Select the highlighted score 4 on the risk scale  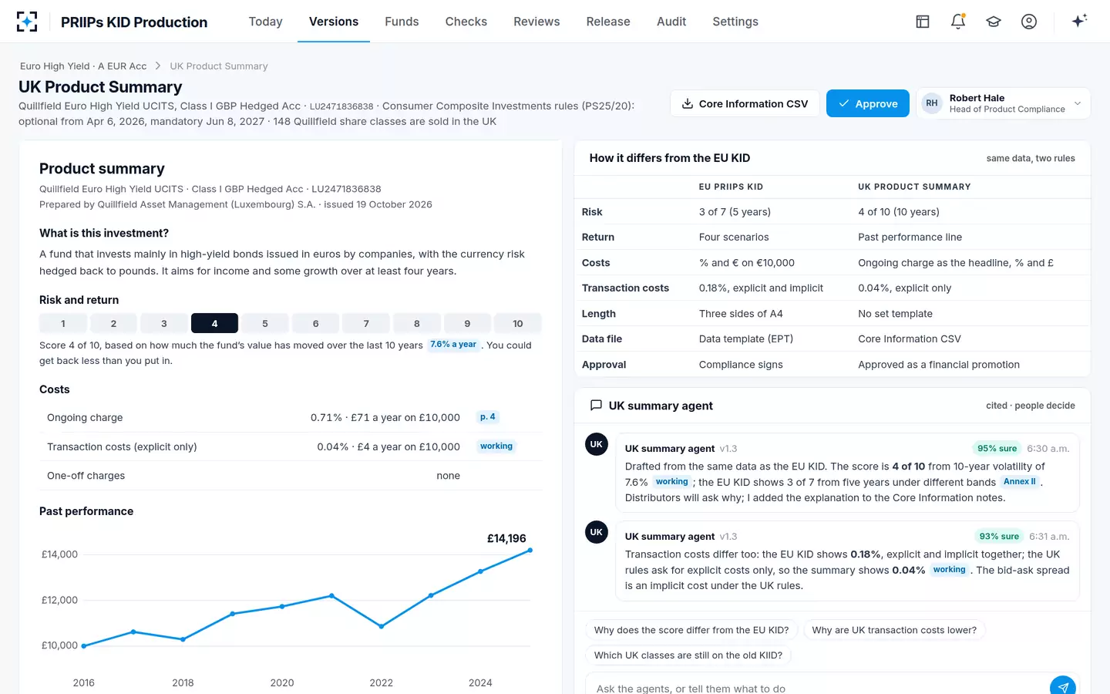click(x=214, y=323)
